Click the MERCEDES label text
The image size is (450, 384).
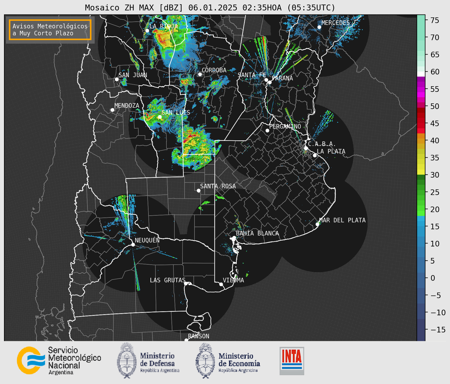[336, 23]
